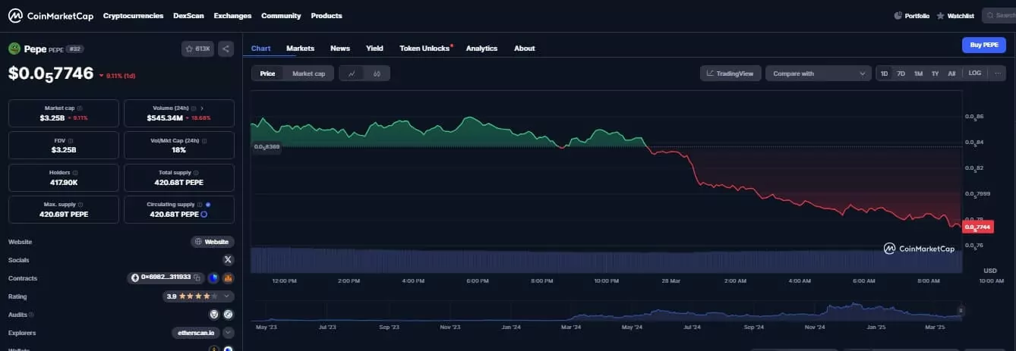Click the orange icon in Contracts row
The image size is (1016, 351).
click(x=228, y=278)
